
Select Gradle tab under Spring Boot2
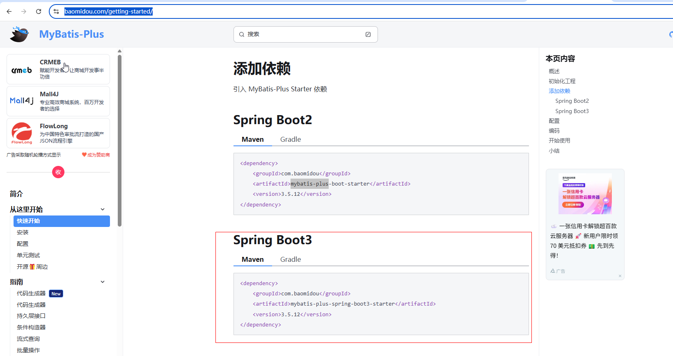(291, 139)
